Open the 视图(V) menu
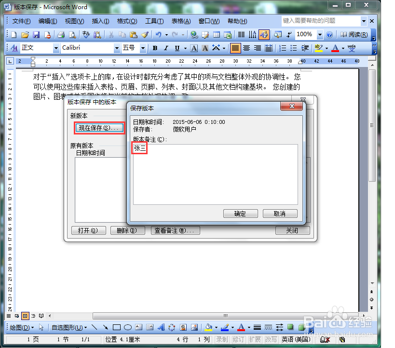395x348 pixels. coord(74,21)
